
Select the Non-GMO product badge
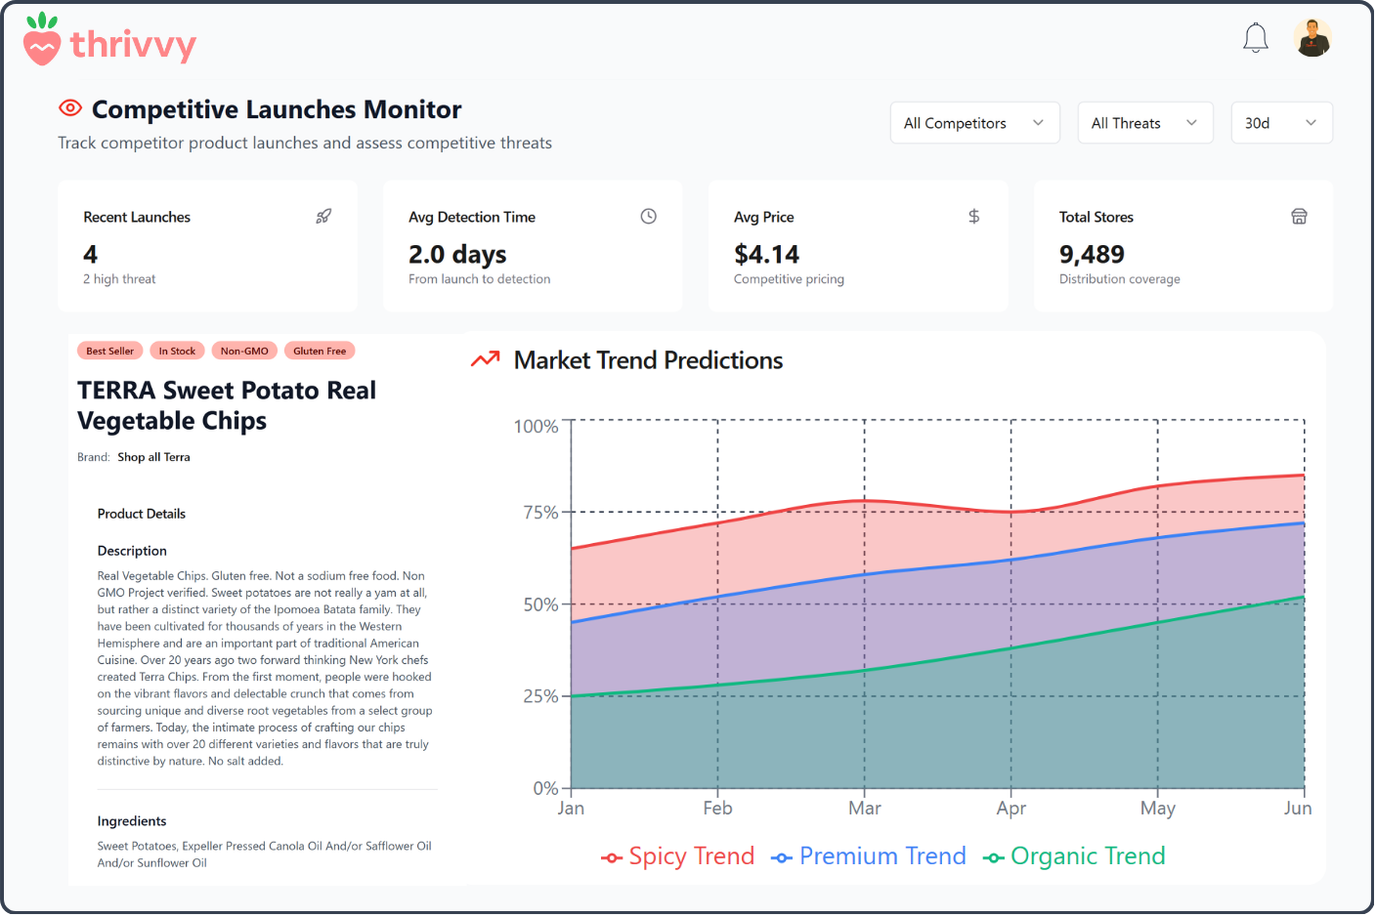244,351
